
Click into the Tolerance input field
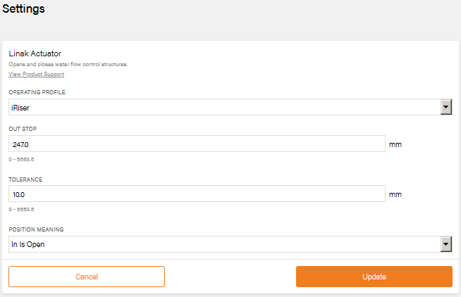point(197,194)
